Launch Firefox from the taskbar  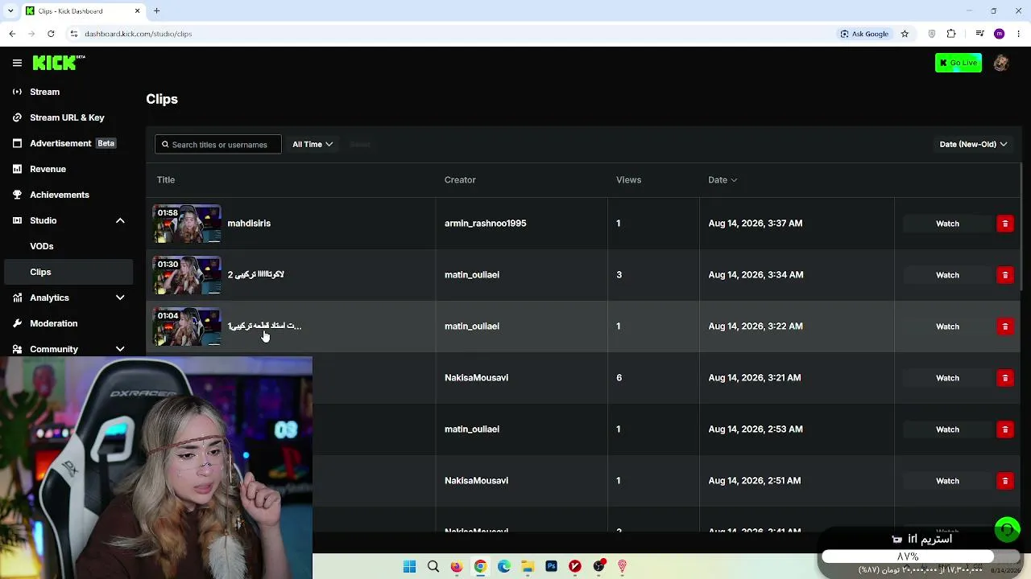pos(457,566)
